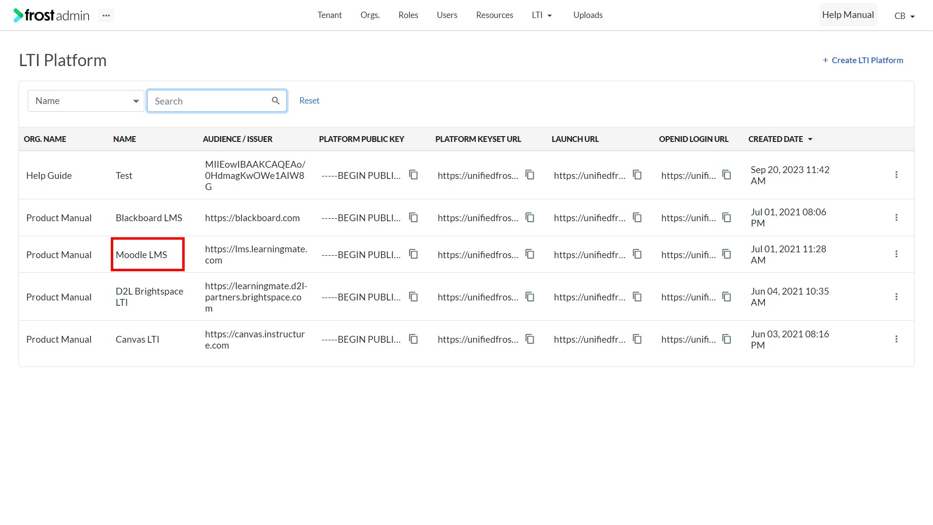Click the Jun 03, 2021 08:16 PM date
The width and height of the screenshot is (933, 525).
(x=790, y=339)
